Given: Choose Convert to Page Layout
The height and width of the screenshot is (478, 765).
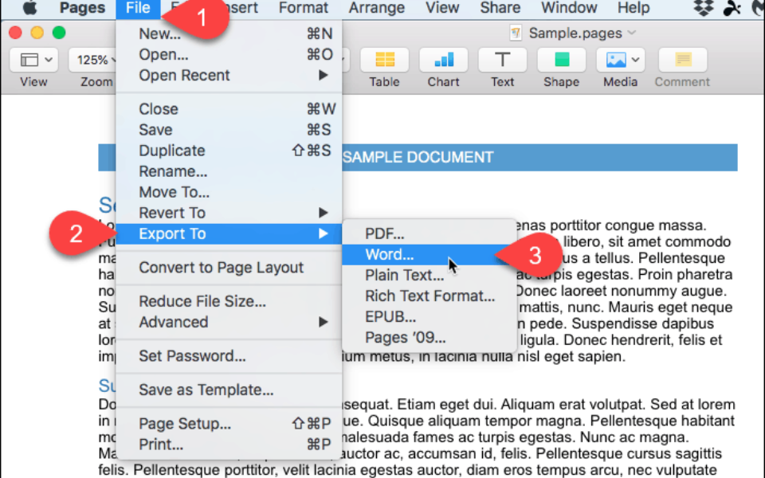Looking at the screenshot, I should click(x=229, y=268).
